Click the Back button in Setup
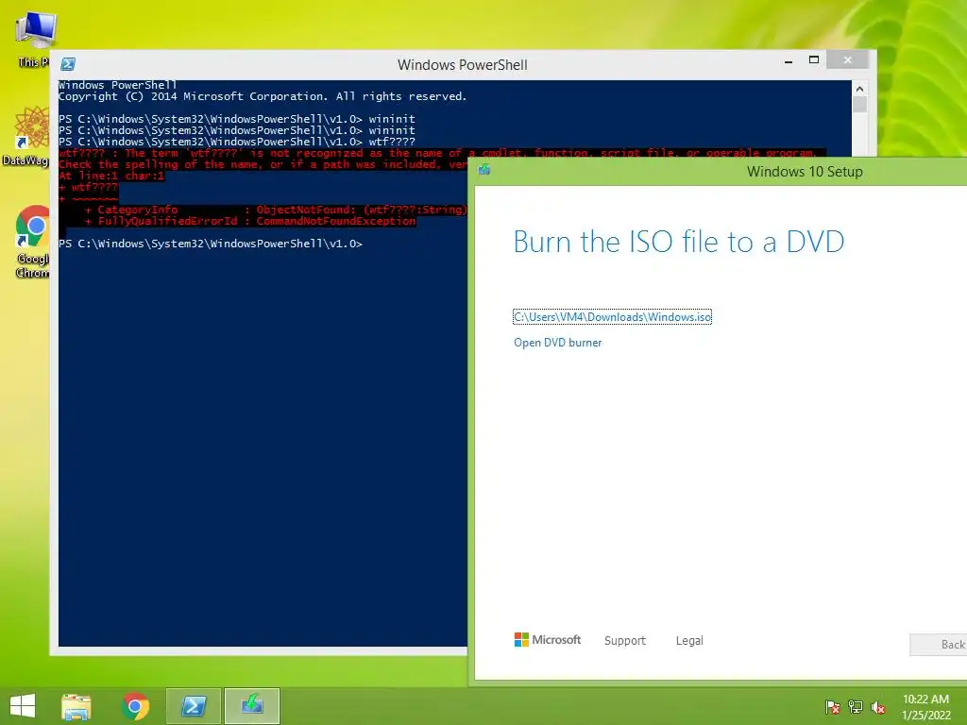The width and height of the screenshot is (967, 725). coord(939,644)
